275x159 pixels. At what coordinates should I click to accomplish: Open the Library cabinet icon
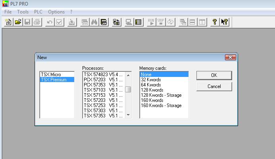[x=104, y=22]
